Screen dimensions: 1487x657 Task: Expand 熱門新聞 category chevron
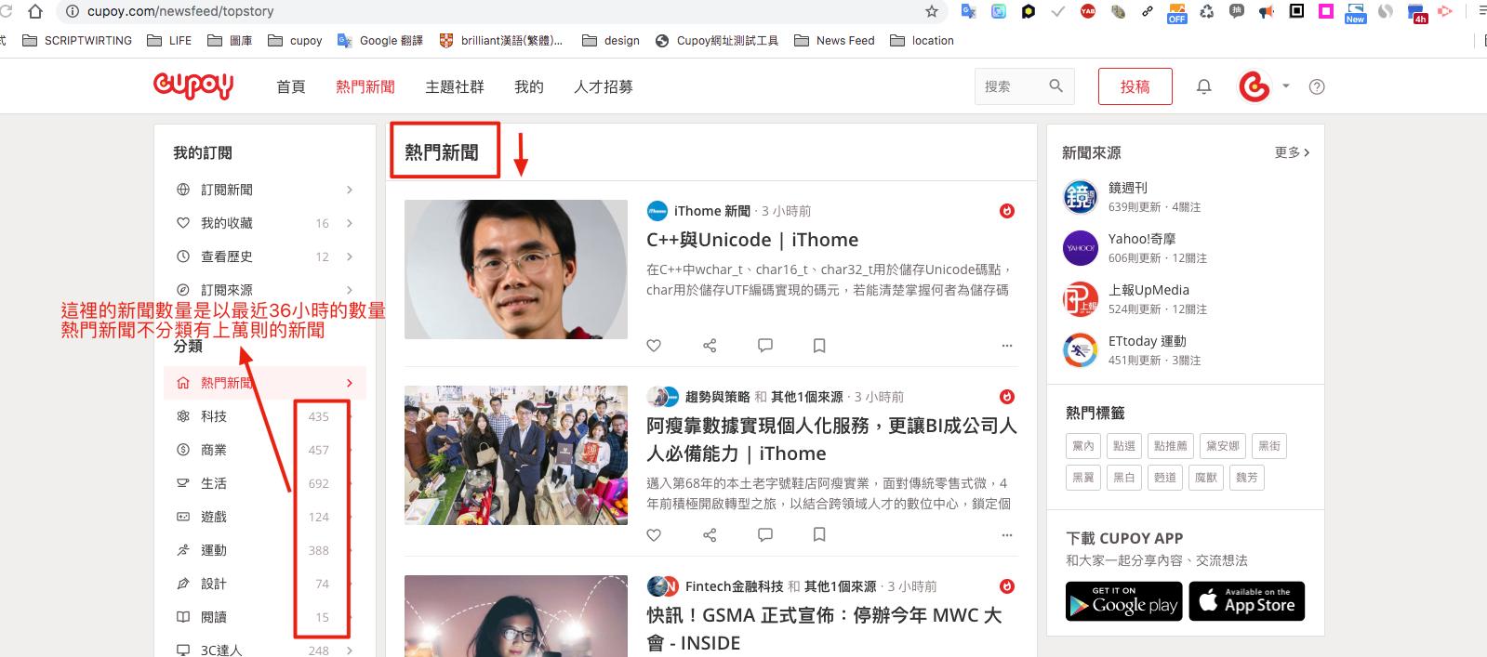click(x=350, y=383)
